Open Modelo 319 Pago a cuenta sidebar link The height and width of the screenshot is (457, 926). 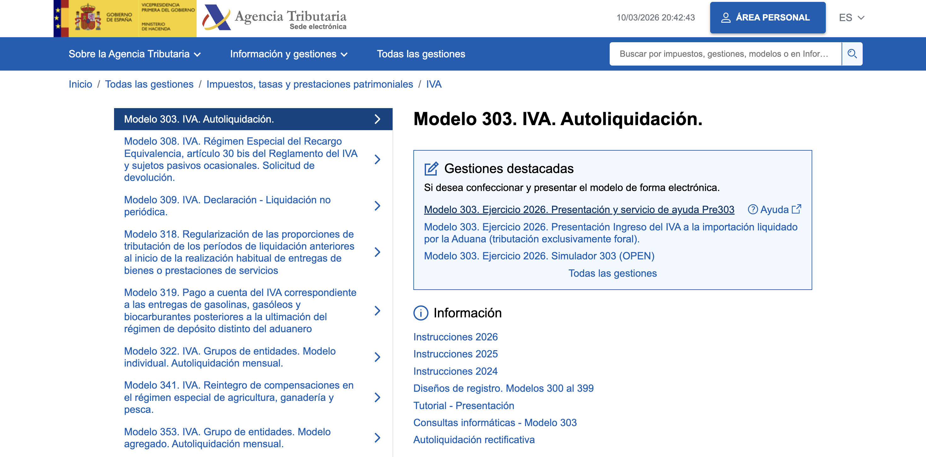click(240, 310)
